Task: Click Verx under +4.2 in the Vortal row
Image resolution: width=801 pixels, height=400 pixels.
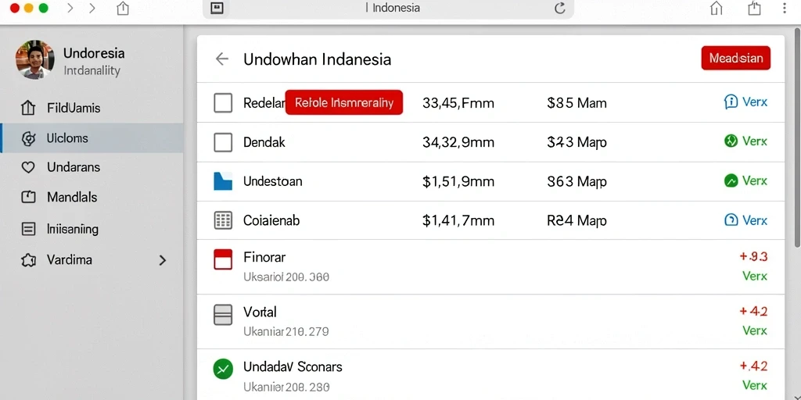Action: click(755, 330)
